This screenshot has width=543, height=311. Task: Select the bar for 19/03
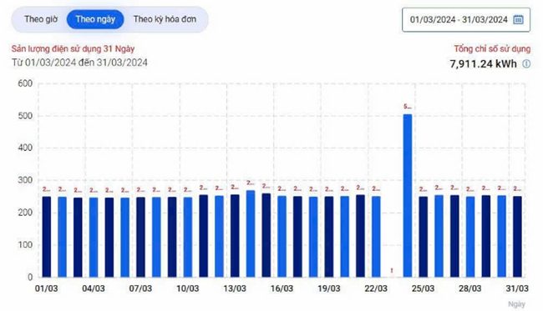pyautogui.click(x=329, y=237)
